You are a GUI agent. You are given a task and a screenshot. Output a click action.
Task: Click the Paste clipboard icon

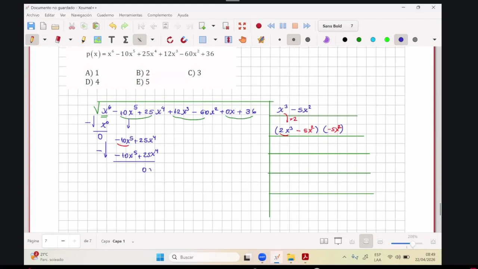coord(96,26)
